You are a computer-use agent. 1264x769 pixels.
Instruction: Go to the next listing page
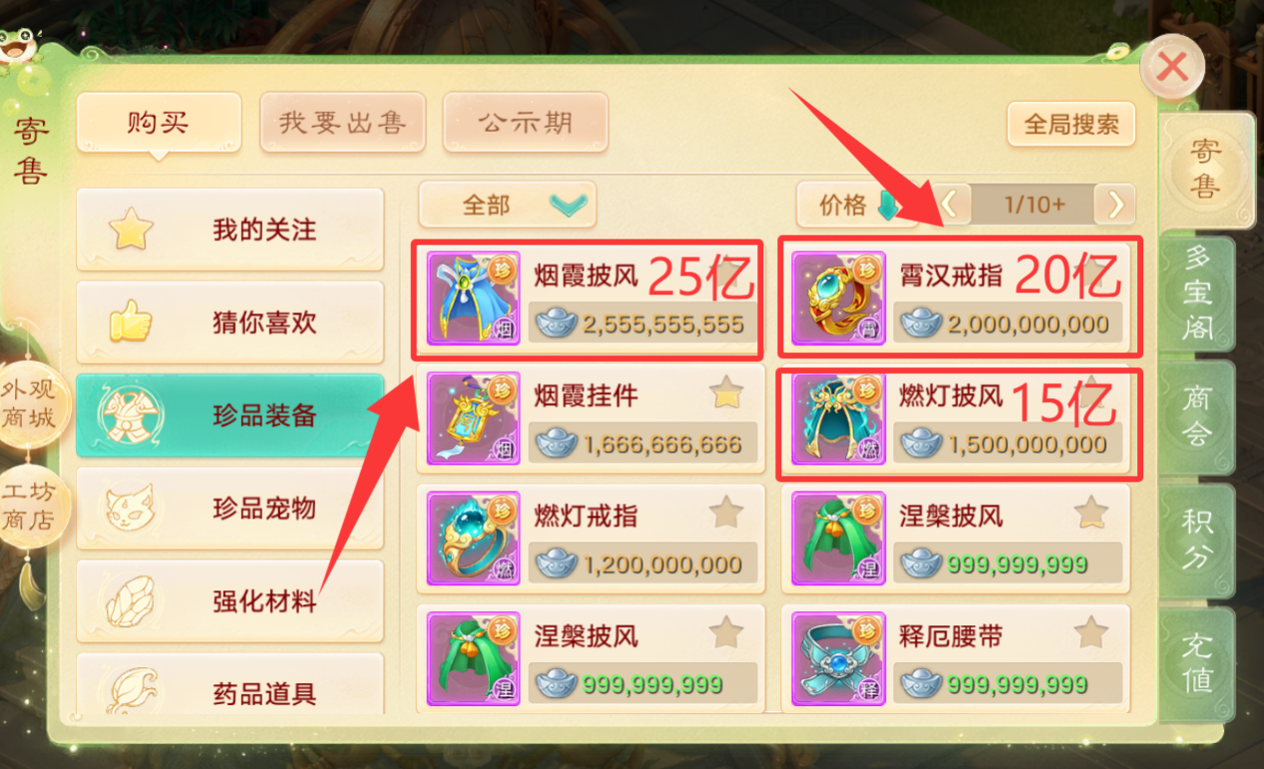[1115, 204]
